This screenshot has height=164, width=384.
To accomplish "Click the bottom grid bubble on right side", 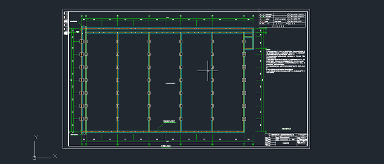I will point(266,132).
